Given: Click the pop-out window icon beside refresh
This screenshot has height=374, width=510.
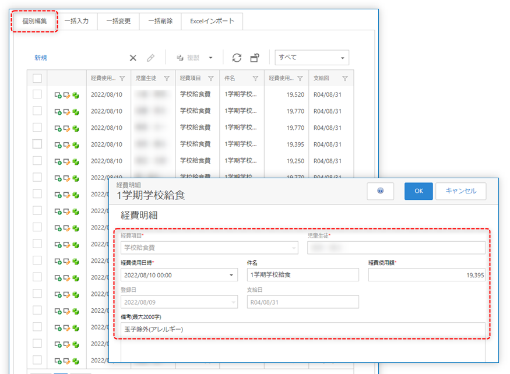Looking at the screenshot, I should point(255,58).
